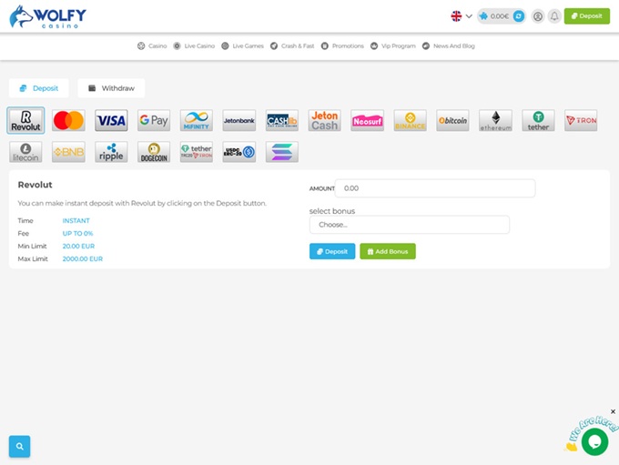Choose Ripple payment method
Screen dimensions: 619x465
111,152
